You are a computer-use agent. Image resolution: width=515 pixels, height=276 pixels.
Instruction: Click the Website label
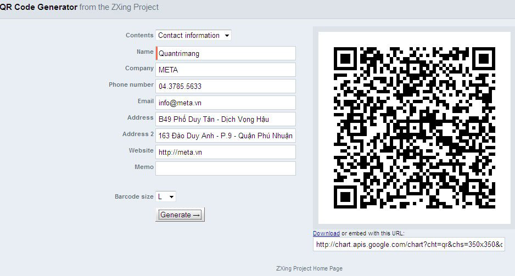point(141,150)
